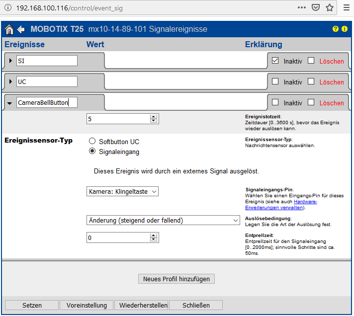Viewport: 354px width, 316px height.
Task: Open the browser hamburger menu
Action: coord(347,7)
